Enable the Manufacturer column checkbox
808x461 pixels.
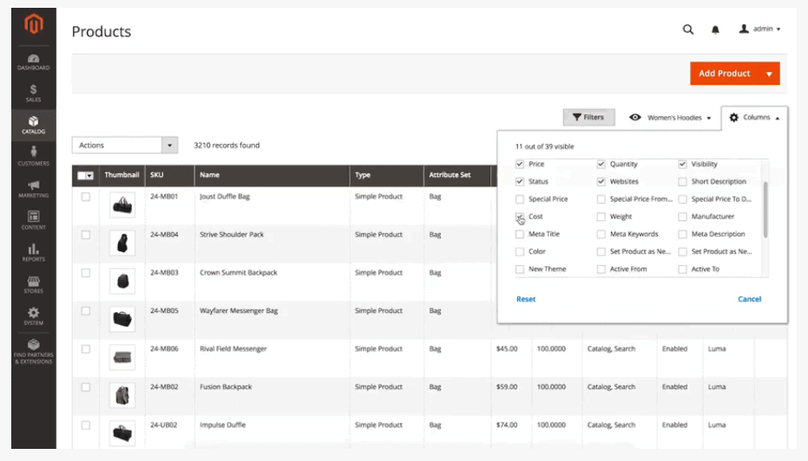(x=682, y=217)
